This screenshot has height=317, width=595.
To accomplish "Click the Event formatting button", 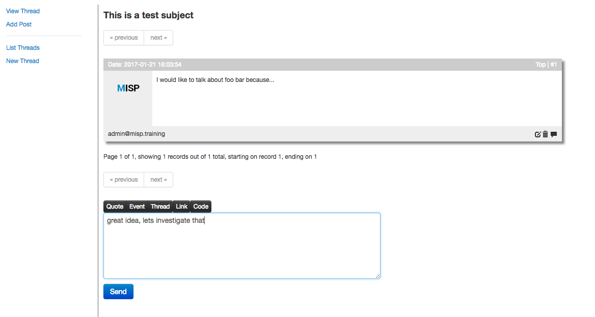I will click(137, 207).
